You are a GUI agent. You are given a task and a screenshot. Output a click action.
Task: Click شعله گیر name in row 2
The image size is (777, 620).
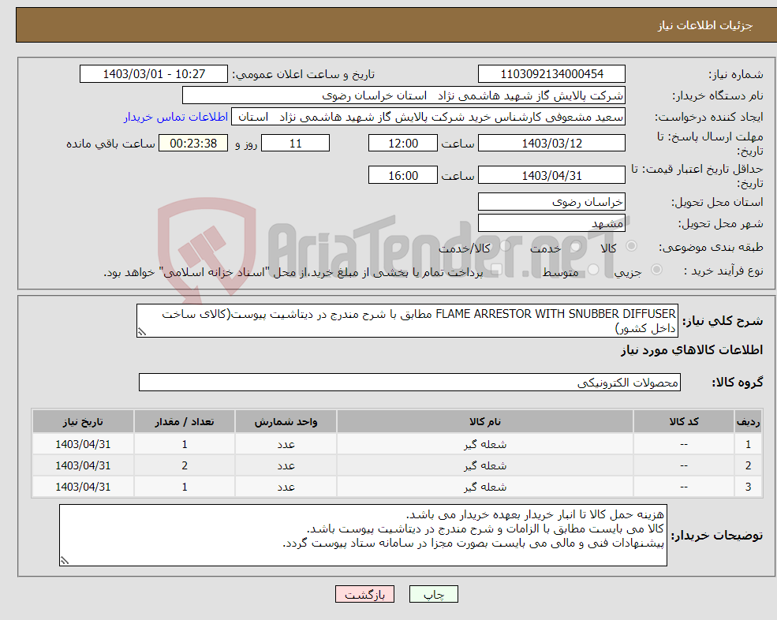pyautogui.click(x=485, y=466)
